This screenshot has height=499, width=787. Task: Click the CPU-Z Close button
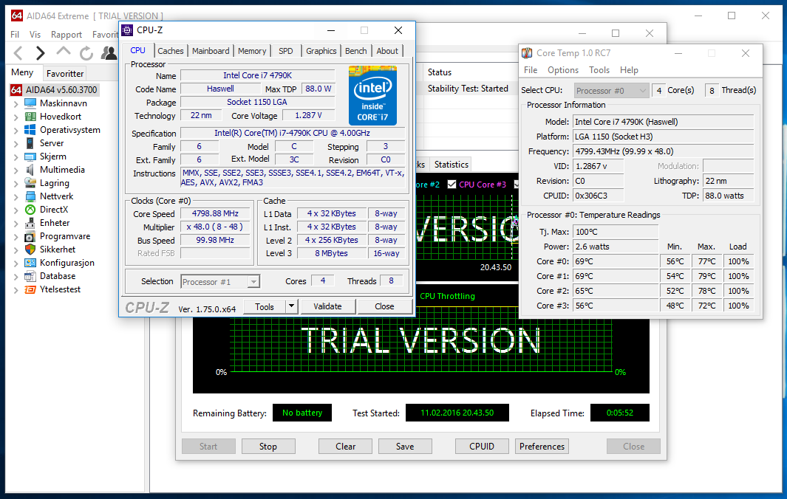coord(384,306)
